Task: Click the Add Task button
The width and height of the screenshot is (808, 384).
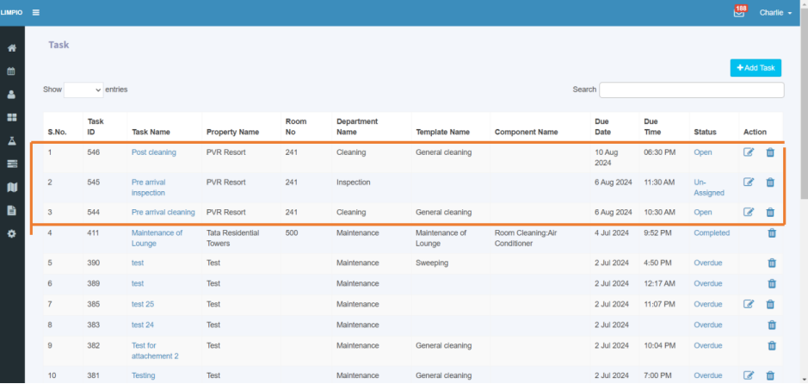Action: click(756, 68)
